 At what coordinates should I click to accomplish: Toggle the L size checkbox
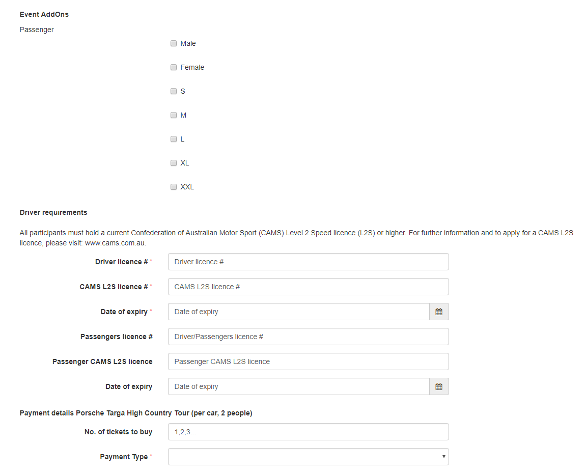point(174,139)
